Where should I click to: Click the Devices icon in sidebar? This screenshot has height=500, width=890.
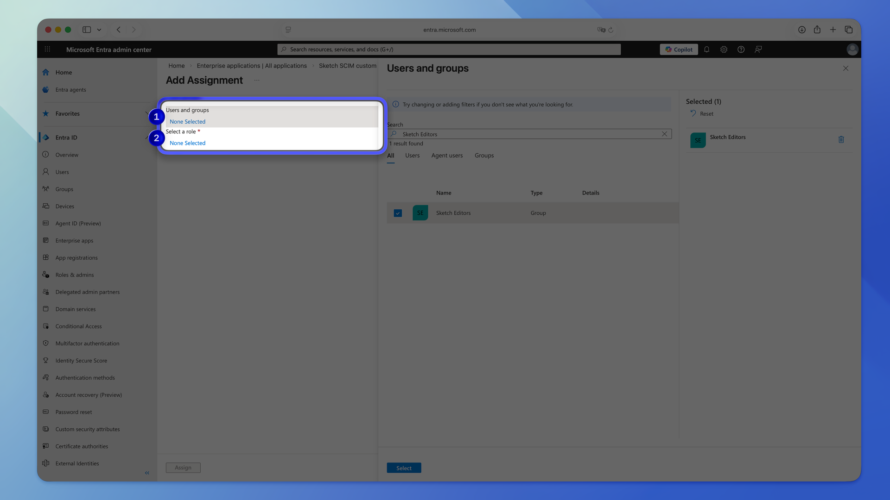click(x=45, y=206)
